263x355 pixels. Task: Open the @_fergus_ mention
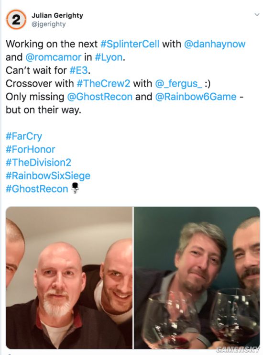[x=178, y=84]
